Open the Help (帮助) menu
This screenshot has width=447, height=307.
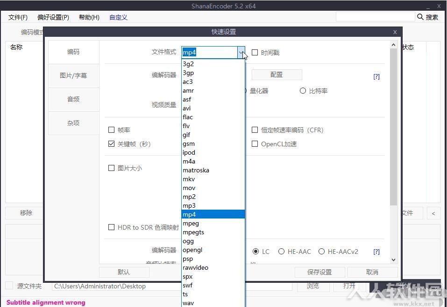point(89,17)
